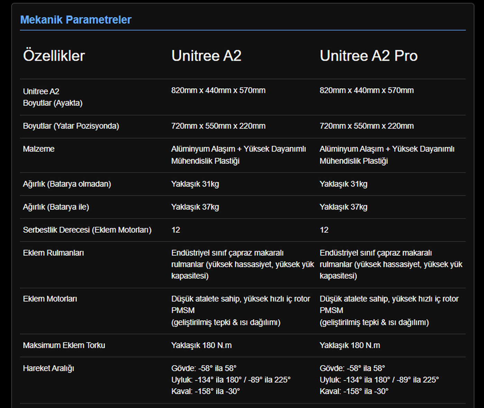Click Ağırlık (Batarya olmadan) label
The height and width of the screenshot is (408, 484).
click(67, 184)
